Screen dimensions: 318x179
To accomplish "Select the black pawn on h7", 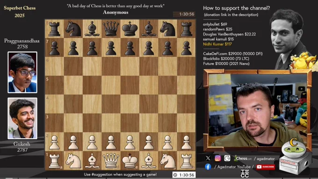I will tap(187, 48).
